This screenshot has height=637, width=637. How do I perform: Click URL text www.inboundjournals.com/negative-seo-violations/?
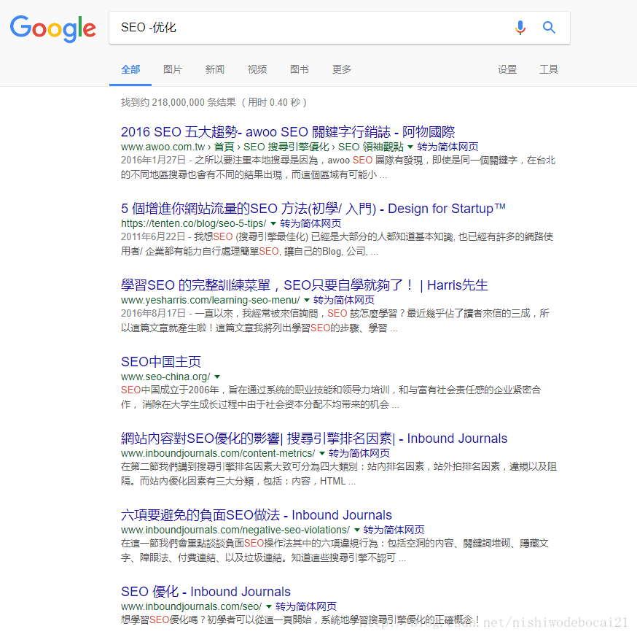(x=235, y=530)
